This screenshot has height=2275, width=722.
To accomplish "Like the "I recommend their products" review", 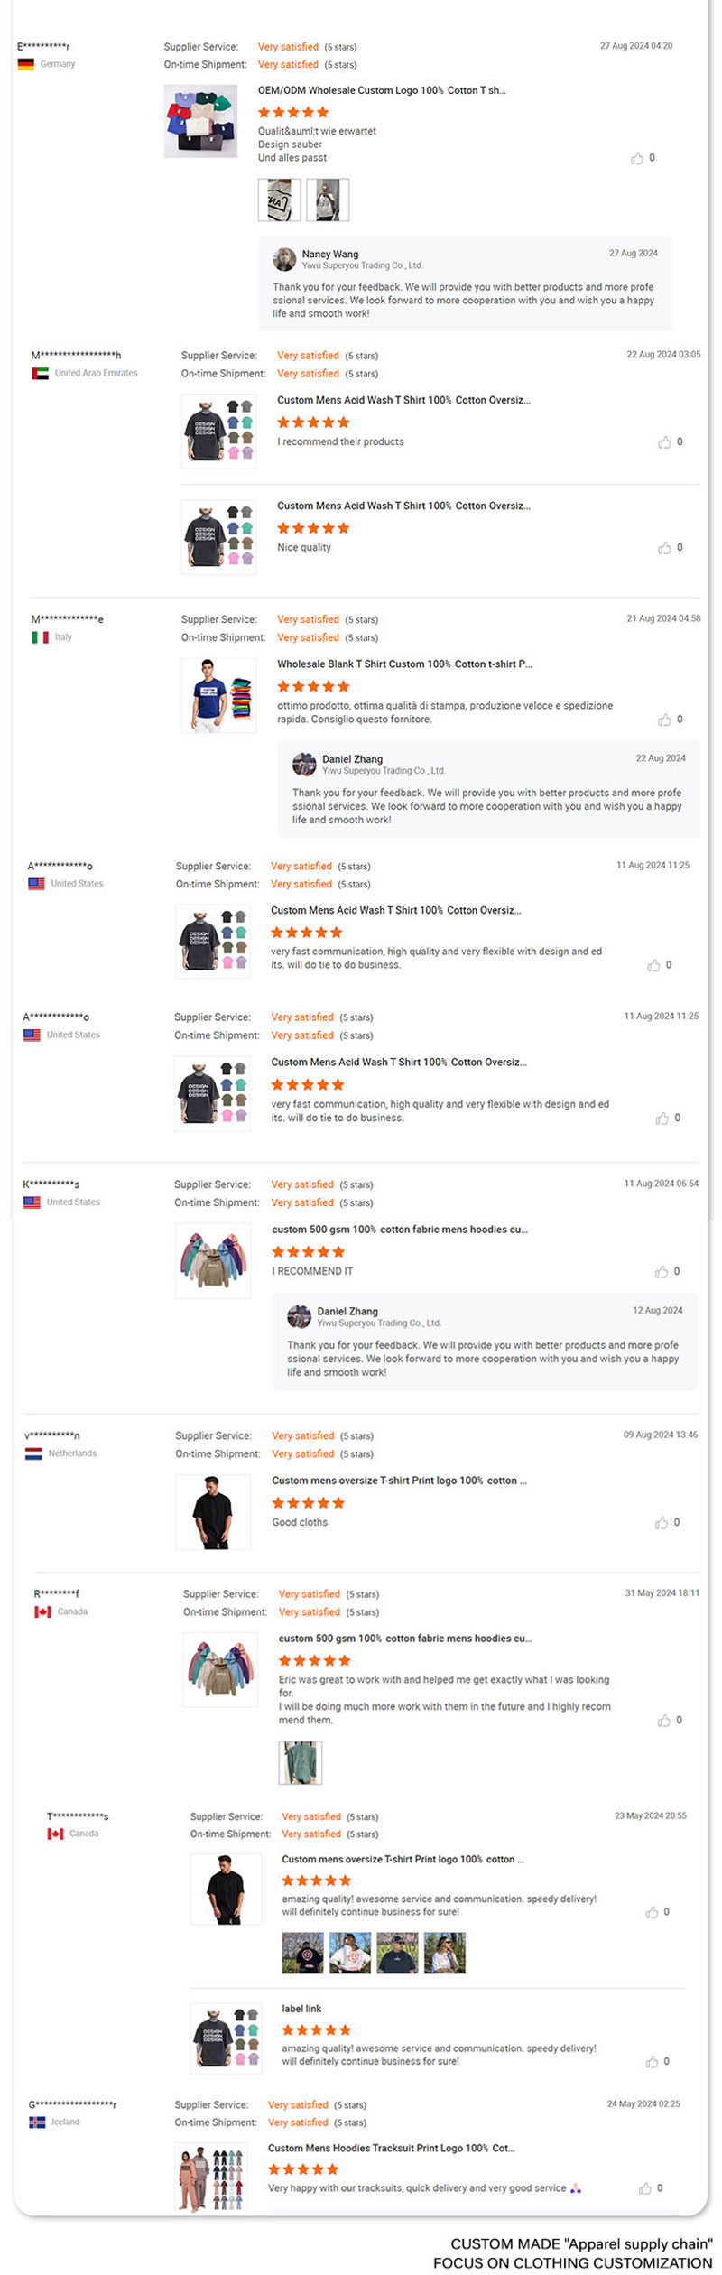I will (664, 442).
